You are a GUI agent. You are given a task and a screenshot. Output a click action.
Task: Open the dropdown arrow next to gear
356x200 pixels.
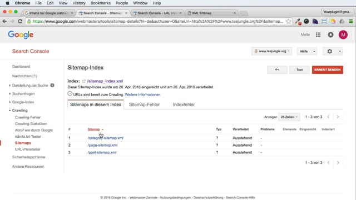[340, 51]
